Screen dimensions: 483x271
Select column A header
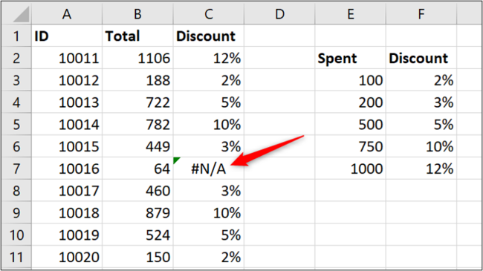pyautogui.click(x=67, y=14)
